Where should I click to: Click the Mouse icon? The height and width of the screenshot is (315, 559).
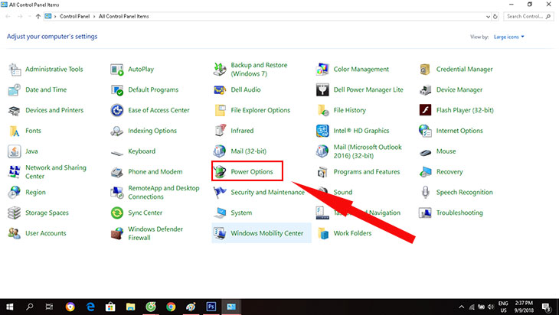425,153
